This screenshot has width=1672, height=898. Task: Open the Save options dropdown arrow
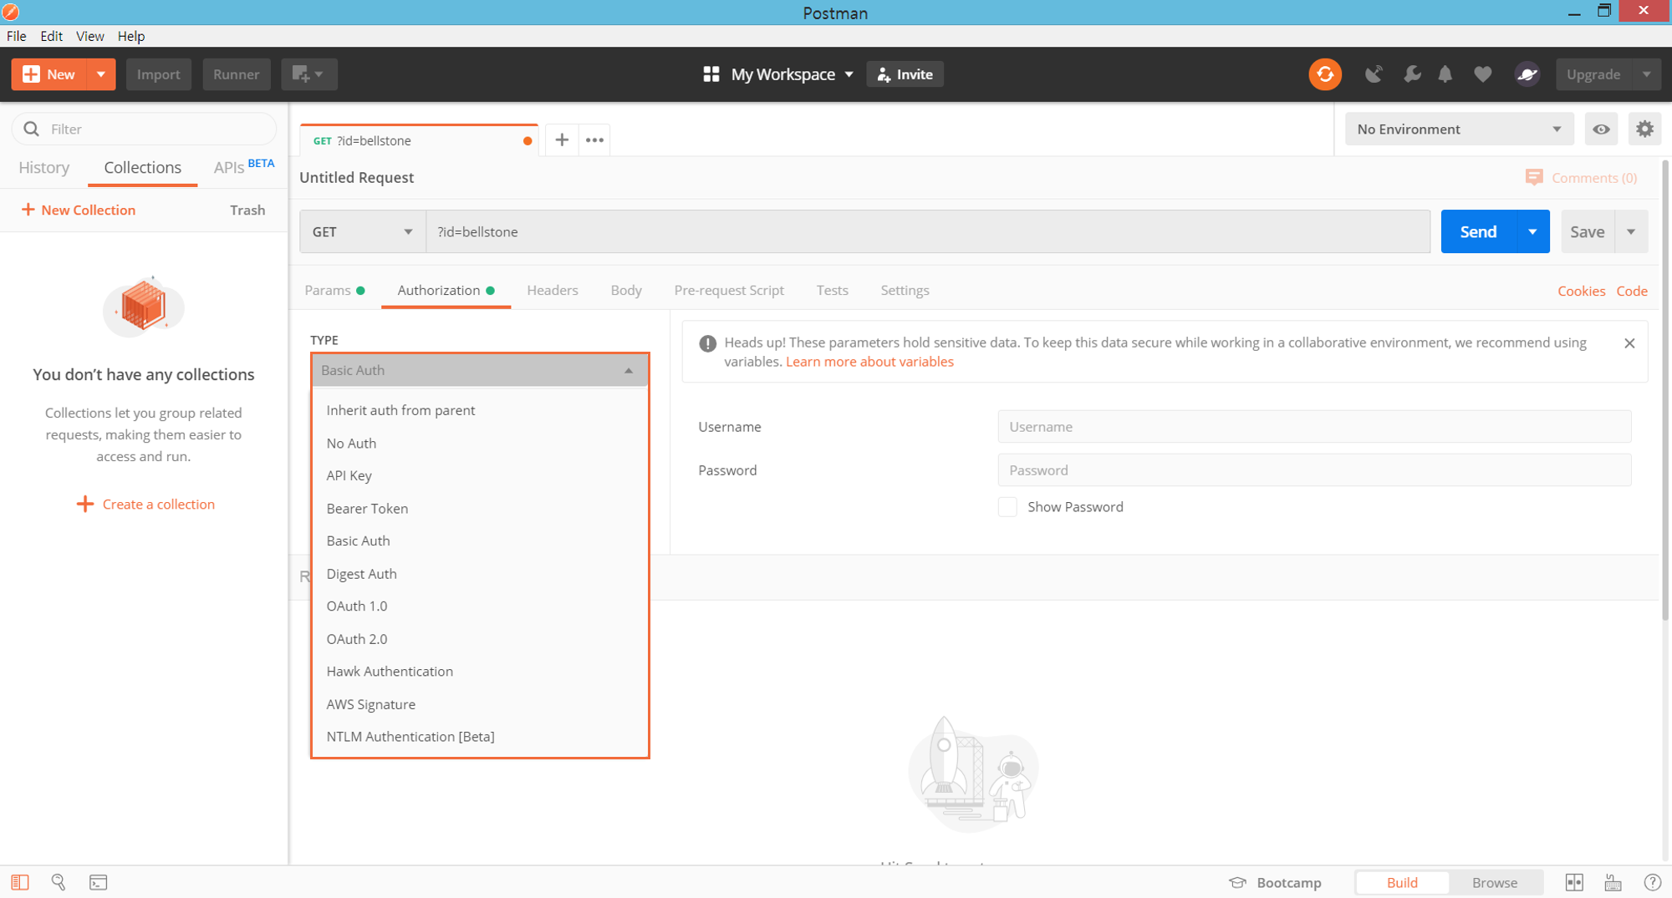(1631, 231)
